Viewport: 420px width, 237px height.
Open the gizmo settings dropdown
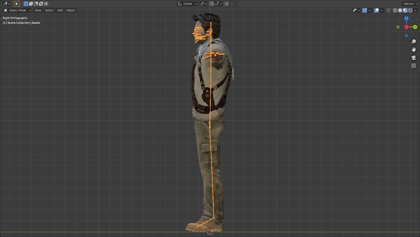tap(370, 10)
